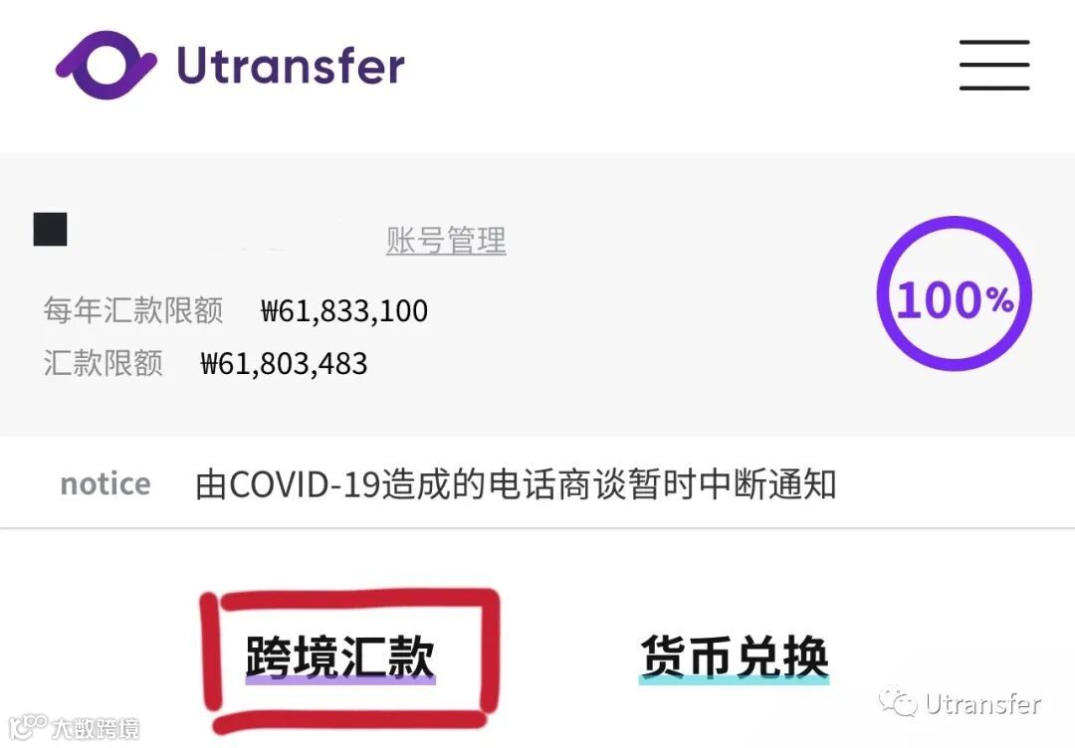The height and width of the screenshot is (748, 1075).
Task: Click the 100% circular progress indicator
Action: point(955,293)
